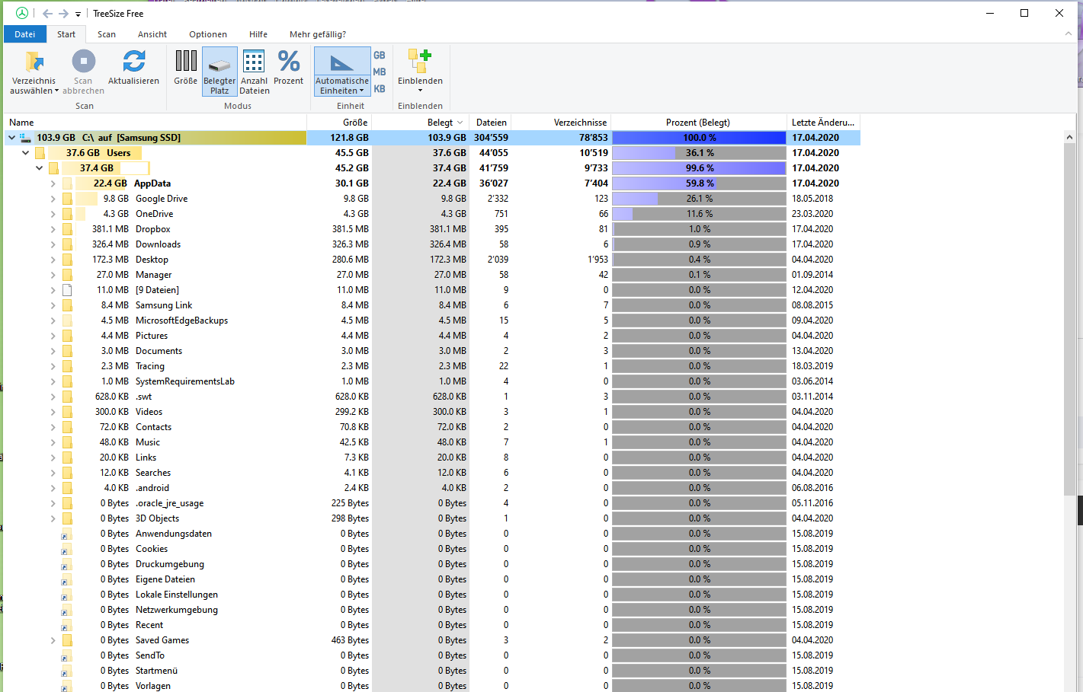Open the Datei menu
The width and height of the screenshot is (1083, 692).
[24, 34]
